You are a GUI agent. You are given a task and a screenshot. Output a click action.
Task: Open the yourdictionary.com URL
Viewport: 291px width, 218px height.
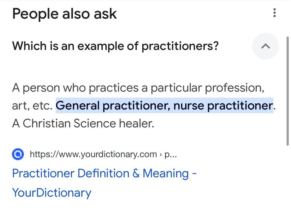click(93, 154)
